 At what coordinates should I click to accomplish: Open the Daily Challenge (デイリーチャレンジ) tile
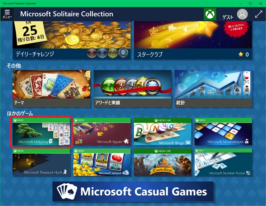(72, 40)
